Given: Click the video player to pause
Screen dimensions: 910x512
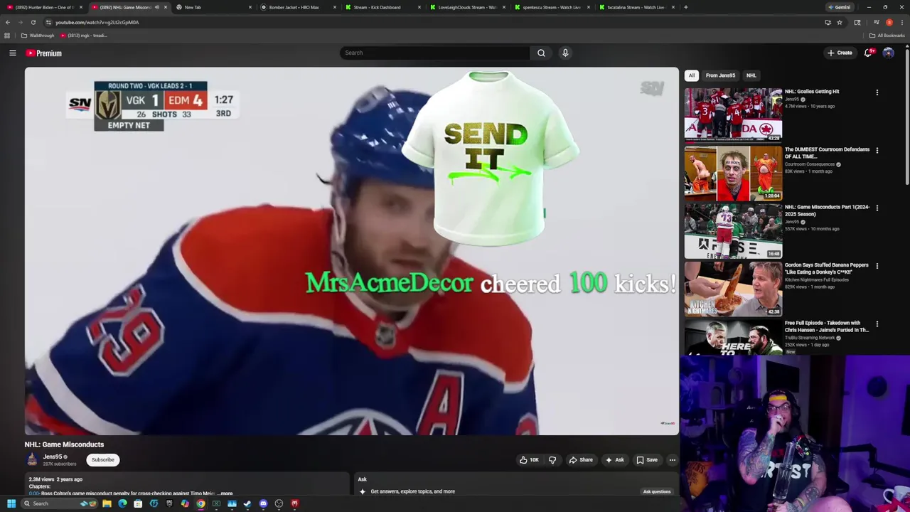Looking at the screenshot, I should point(352,251).
